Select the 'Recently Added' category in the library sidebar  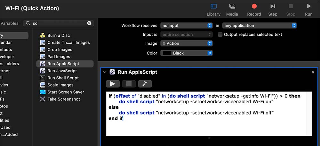[x=9, y=135]
